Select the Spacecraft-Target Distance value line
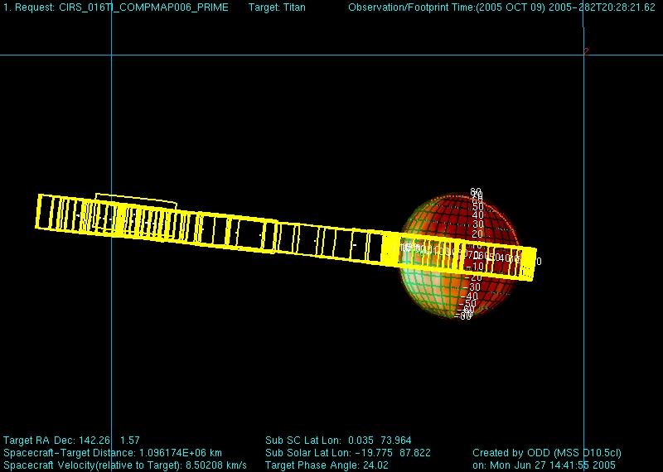Screen dimensions: 663x472 point(113,453)
